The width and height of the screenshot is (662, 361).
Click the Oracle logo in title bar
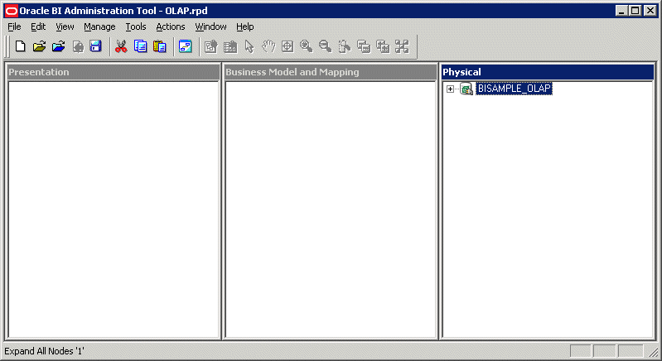[12, 11]
